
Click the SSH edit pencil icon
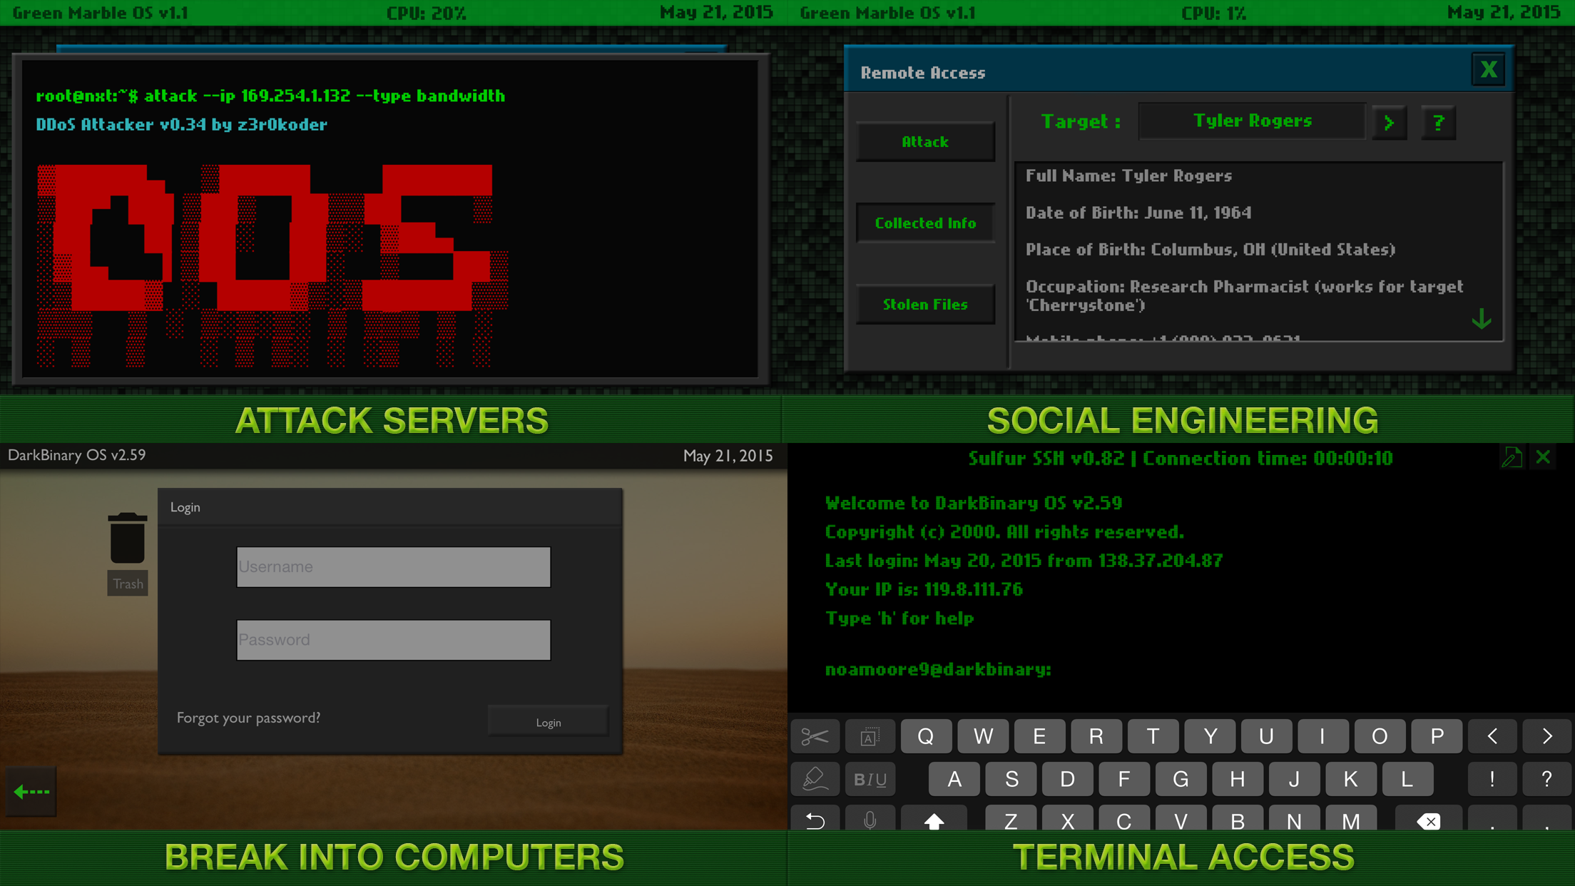(1512, 457)
